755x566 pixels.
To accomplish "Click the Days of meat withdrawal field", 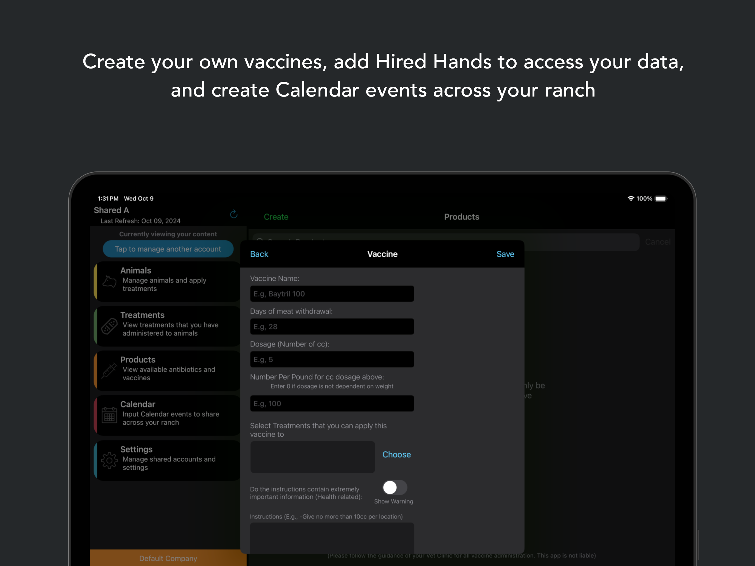I will (332, 327).
